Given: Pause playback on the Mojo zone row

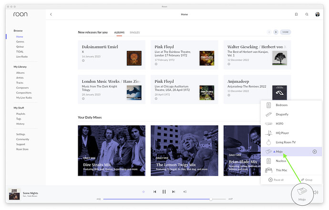Looking at the screenshot, I should 315,151.
